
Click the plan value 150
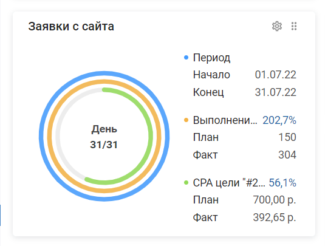pyautogui.click(x=287, y=137)
